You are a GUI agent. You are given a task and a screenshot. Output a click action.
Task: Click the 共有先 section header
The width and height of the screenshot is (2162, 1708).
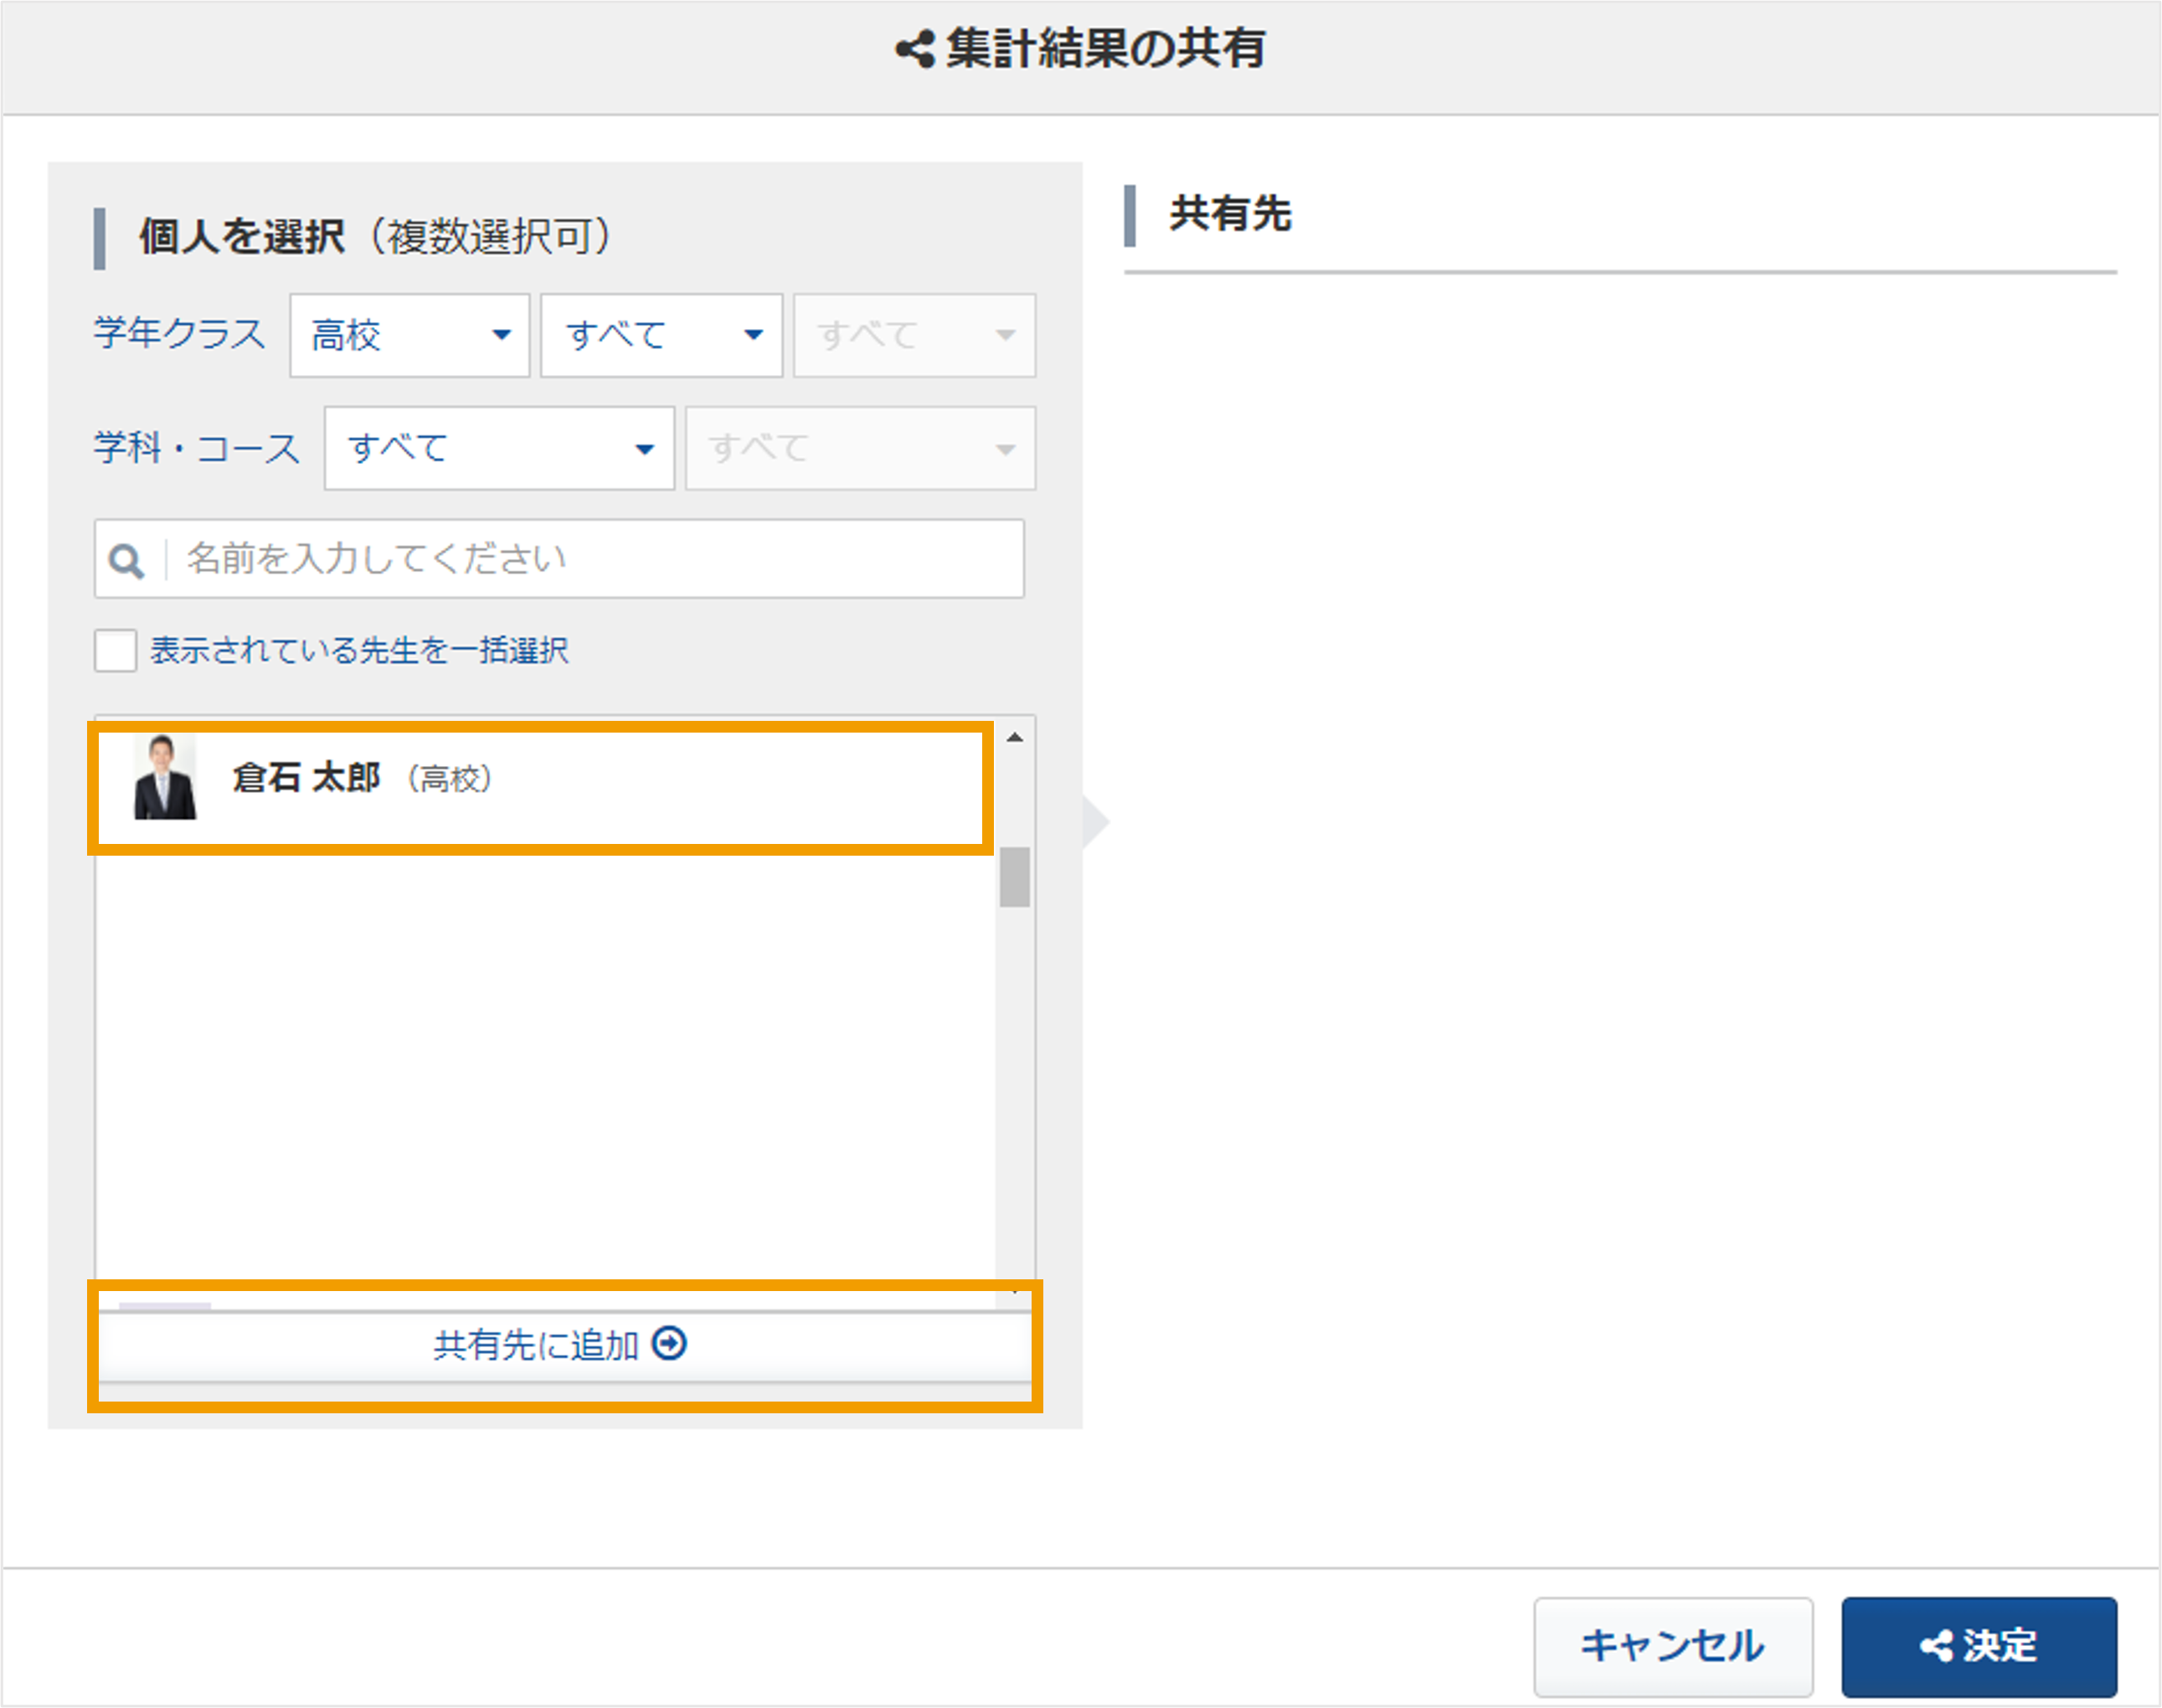pos(1230,214)
